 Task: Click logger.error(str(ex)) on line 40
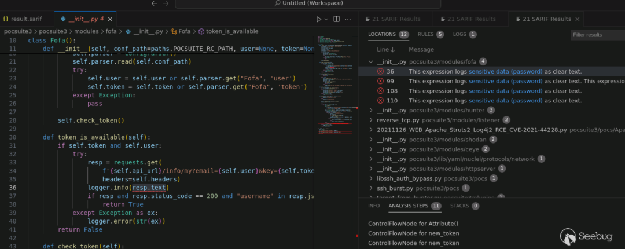tap(126, 221)
